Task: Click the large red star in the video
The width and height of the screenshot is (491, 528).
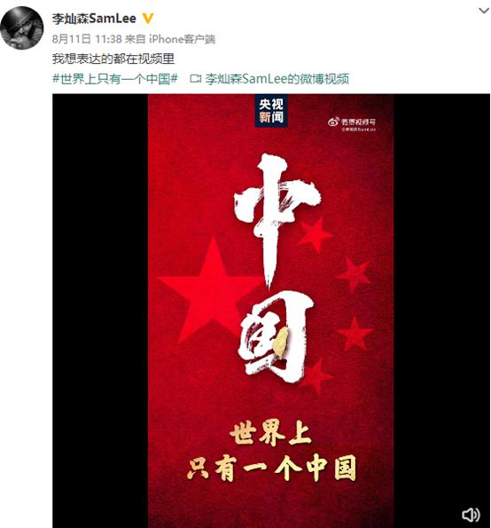Action: (210, 289)
